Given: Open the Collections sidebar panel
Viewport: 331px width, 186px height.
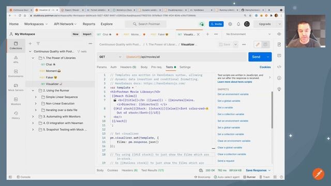Looking at the screenshot, I should (x=16, y=45).
